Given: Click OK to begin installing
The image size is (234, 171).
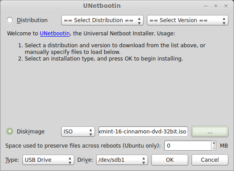Looking at the screenshot, I should click(170, 160).
